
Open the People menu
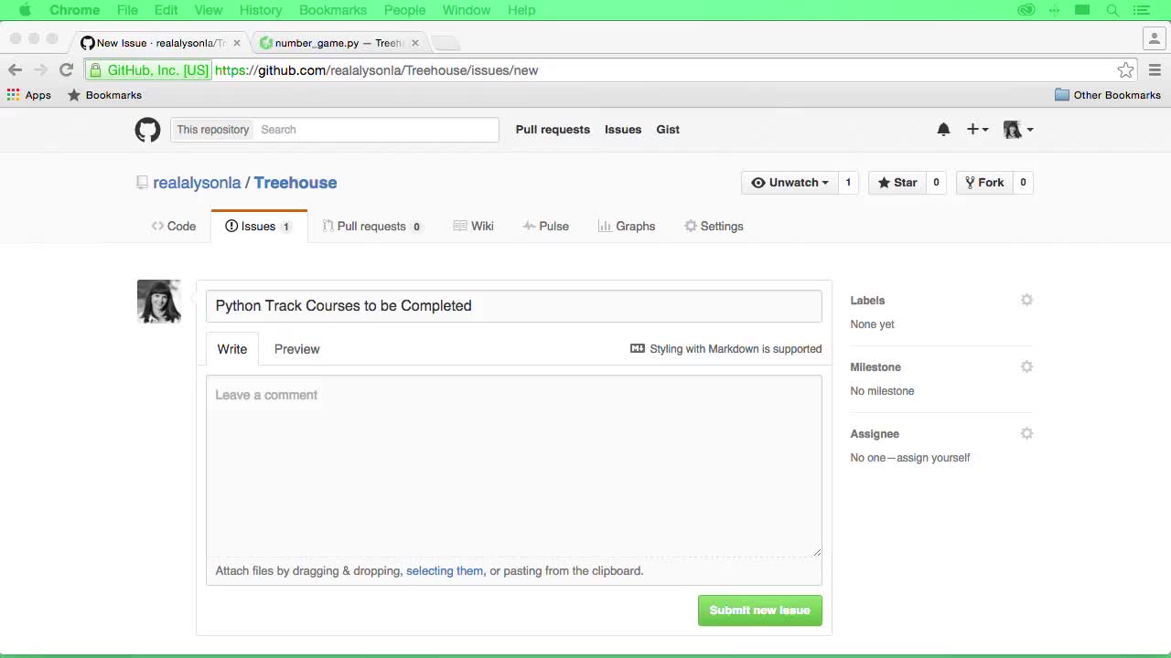[x=404, y=10]
